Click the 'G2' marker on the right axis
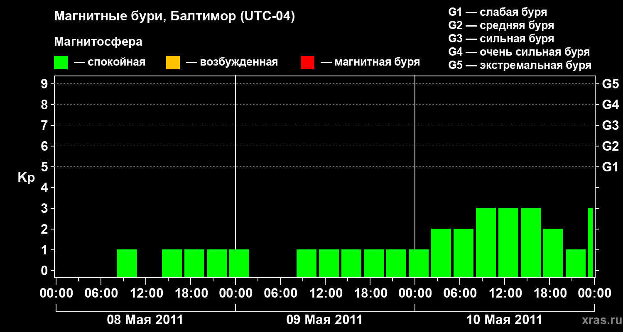Viewport: 623px width, 332px height. click(x=610, y=146)
